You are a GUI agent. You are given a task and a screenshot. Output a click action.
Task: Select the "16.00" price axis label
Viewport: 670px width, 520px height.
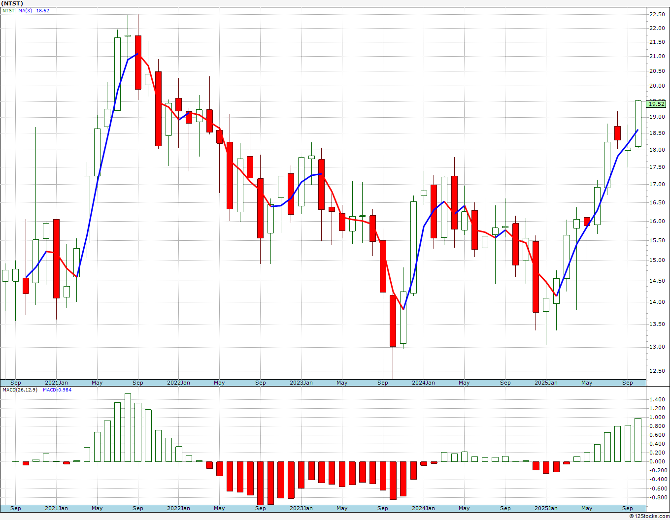coord(657,221)
